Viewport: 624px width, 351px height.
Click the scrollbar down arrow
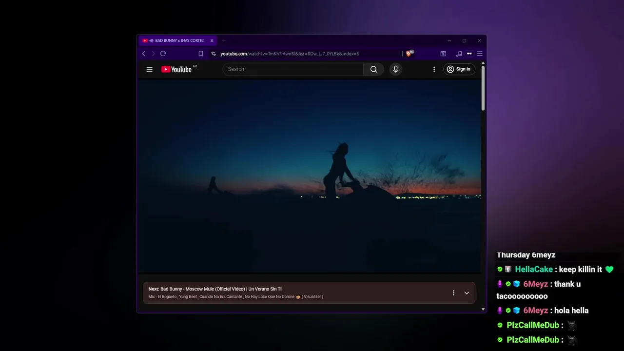[483, 309]
